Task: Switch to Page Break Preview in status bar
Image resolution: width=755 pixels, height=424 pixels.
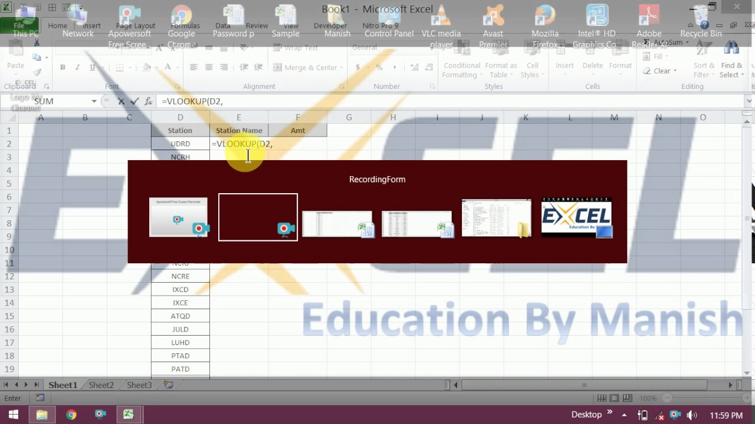Action: [x=628, y=399]
